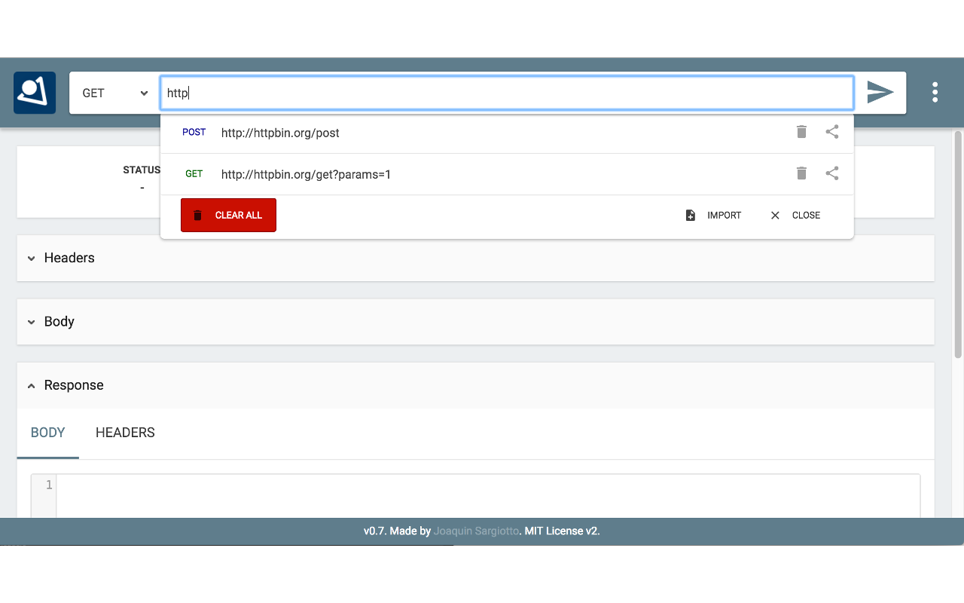Delete the httpbin.org/get?params=1 history entry
The width and height of the screenshot is (964, 603).
[801, 173]
